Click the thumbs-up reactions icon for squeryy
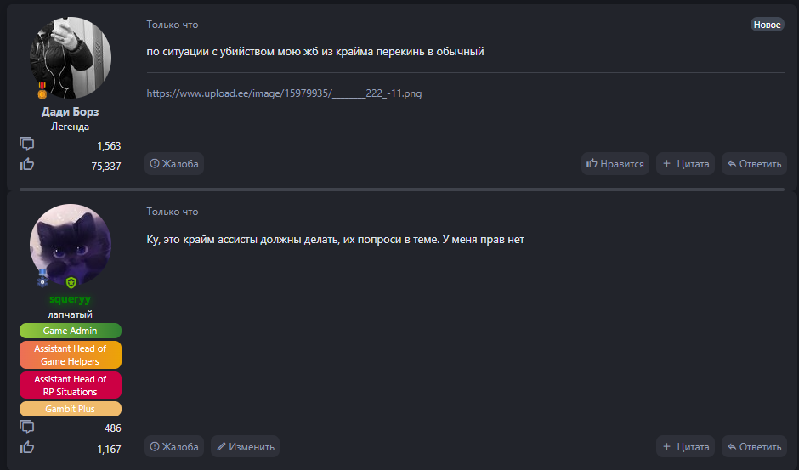 (27, 447)
